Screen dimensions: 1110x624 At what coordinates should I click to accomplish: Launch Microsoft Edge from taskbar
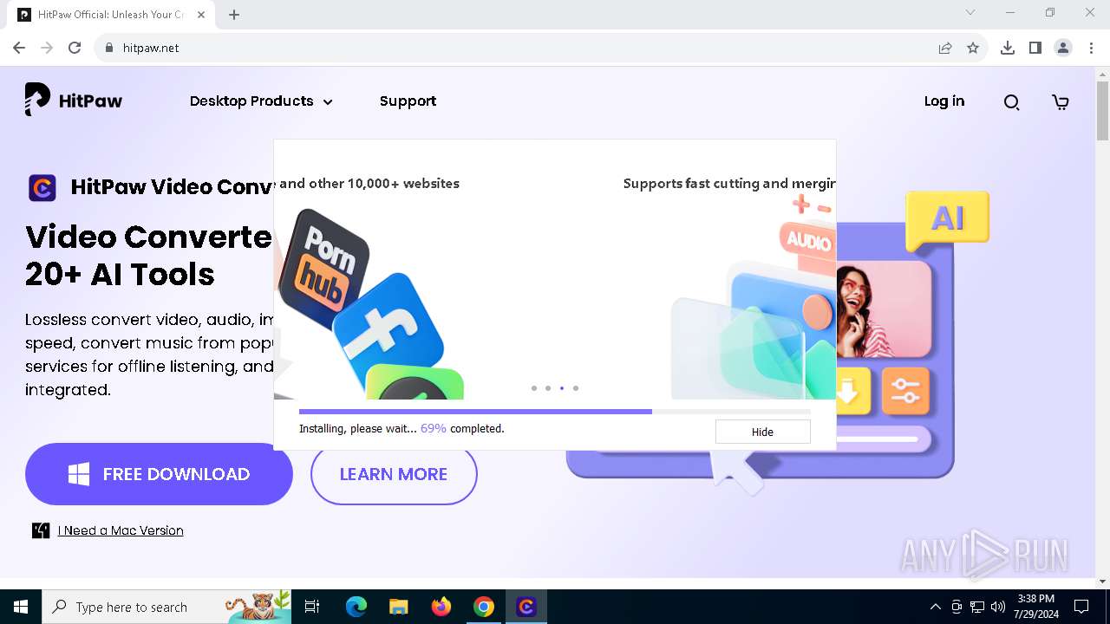356,607
